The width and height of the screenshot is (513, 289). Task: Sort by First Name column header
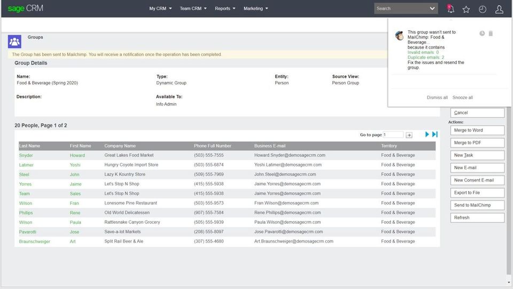tap(80, 146)
